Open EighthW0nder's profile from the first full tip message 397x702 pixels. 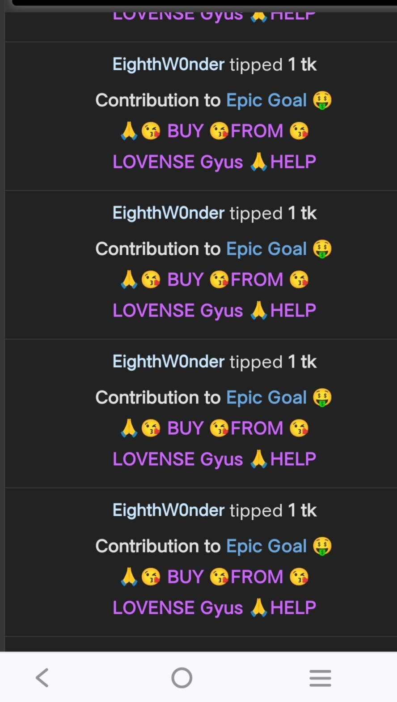[168, 64]
